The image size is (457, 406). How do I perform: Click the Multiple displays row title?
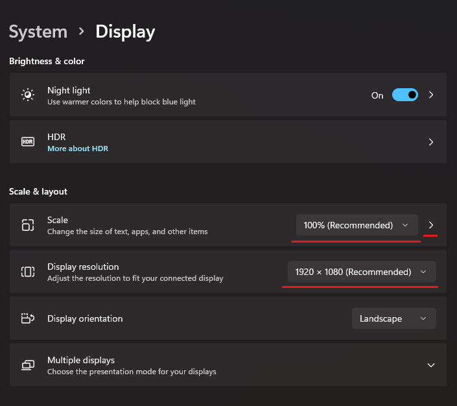[81, 360]
